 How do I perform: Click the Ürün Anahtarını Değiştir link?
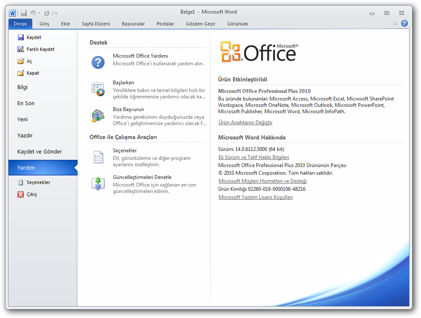[x=245, y=123]
